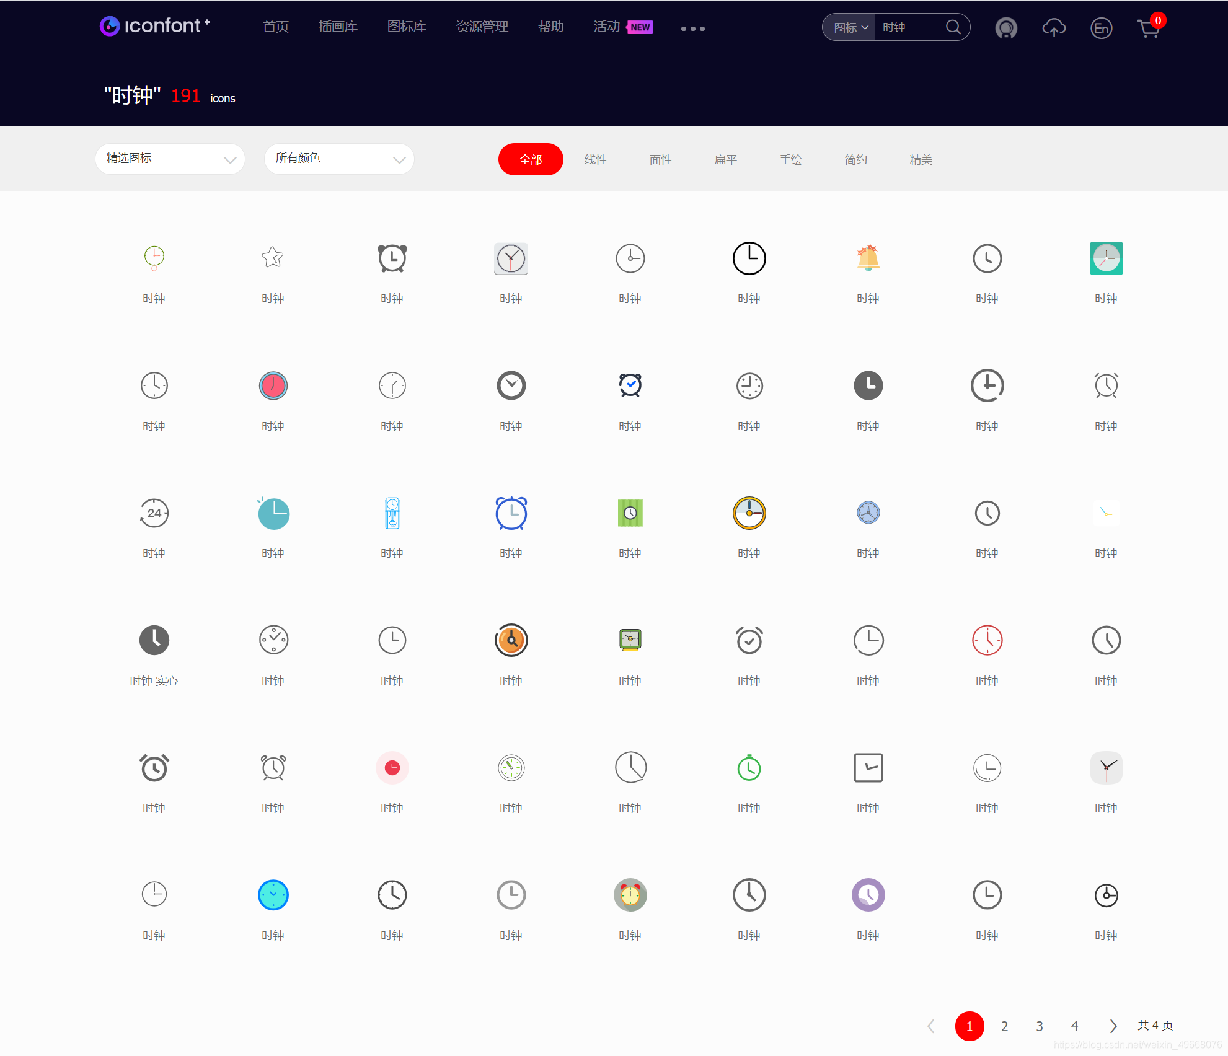Go to 资源管理 menu item
The height and width of the screenshot is (1056, 1228).
pos(482,27)
